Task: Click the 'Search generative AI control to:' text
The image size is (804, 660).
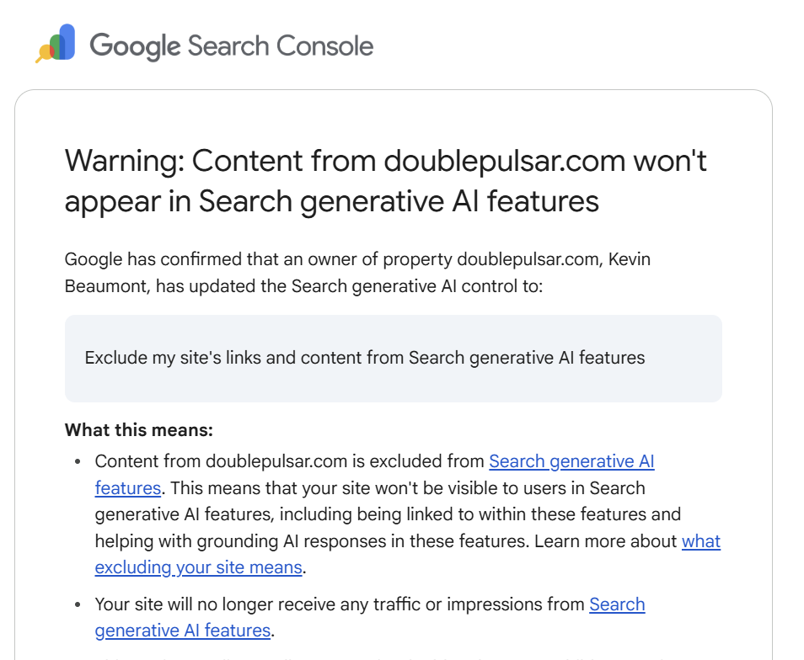Action: [417, 286]
